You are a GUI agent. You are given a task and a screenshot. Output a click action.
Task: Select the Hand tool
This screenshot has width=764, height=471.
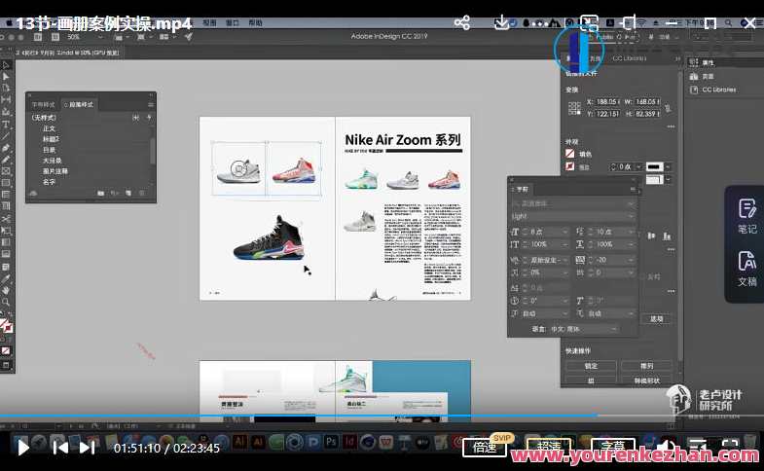pyautogui.click(x=6, y=290)
